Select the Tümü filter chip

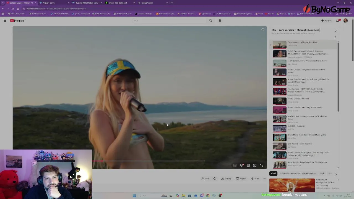273,174
